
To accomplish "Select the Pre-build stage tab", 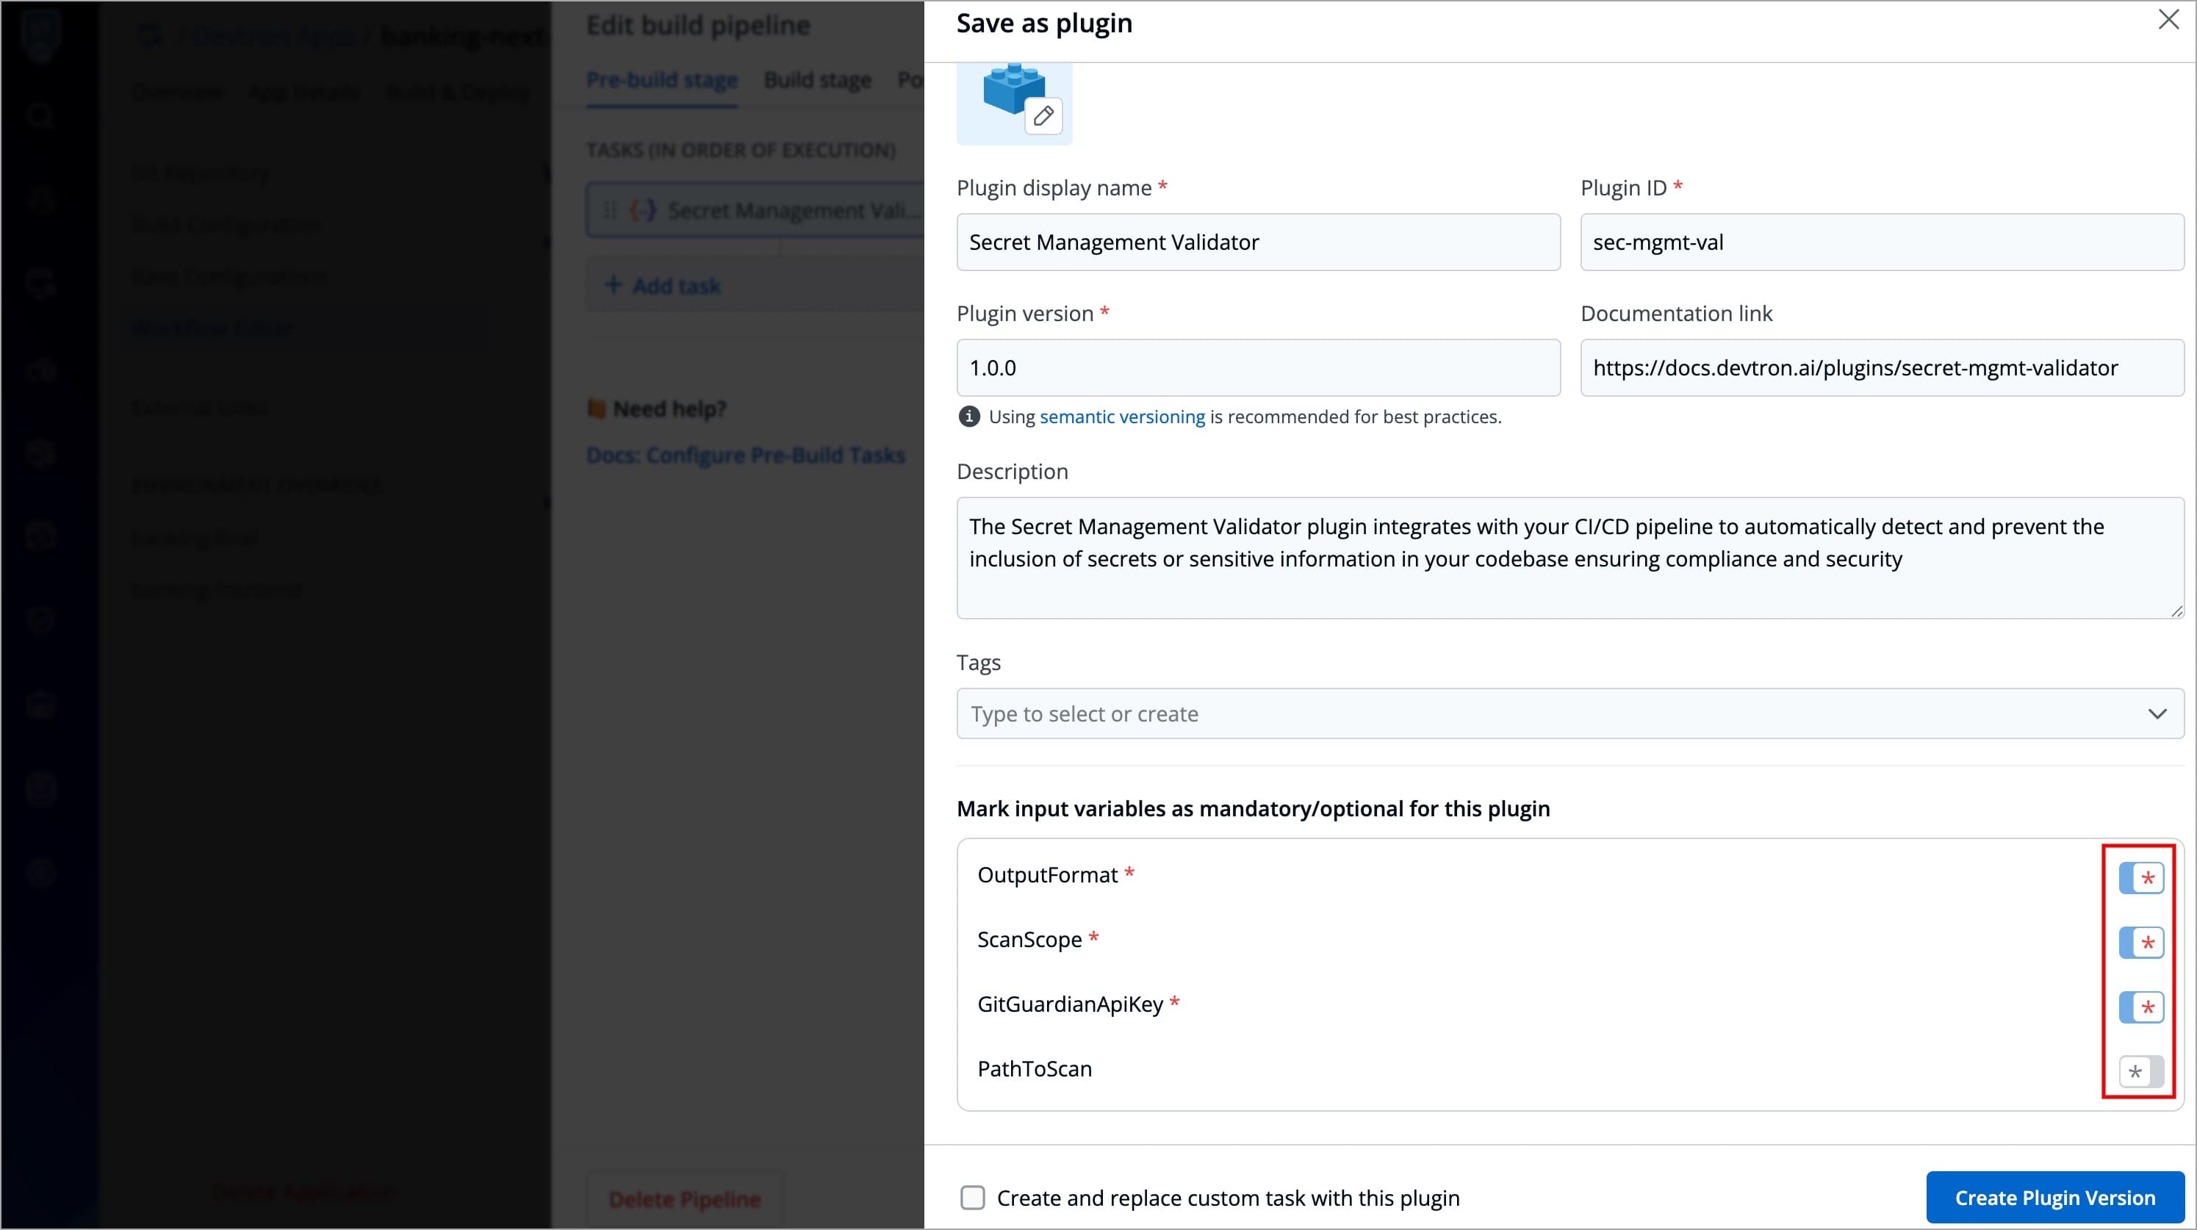I will pos(661,80).
